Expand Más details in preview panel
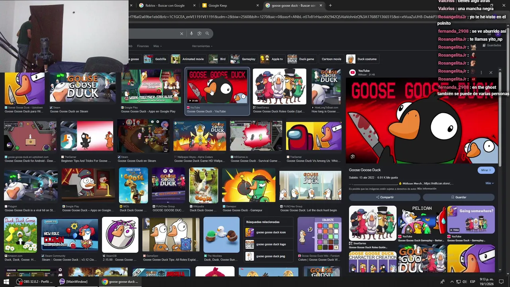The width and height of the screenshot is (510, 287). click(x=490, y=183)
